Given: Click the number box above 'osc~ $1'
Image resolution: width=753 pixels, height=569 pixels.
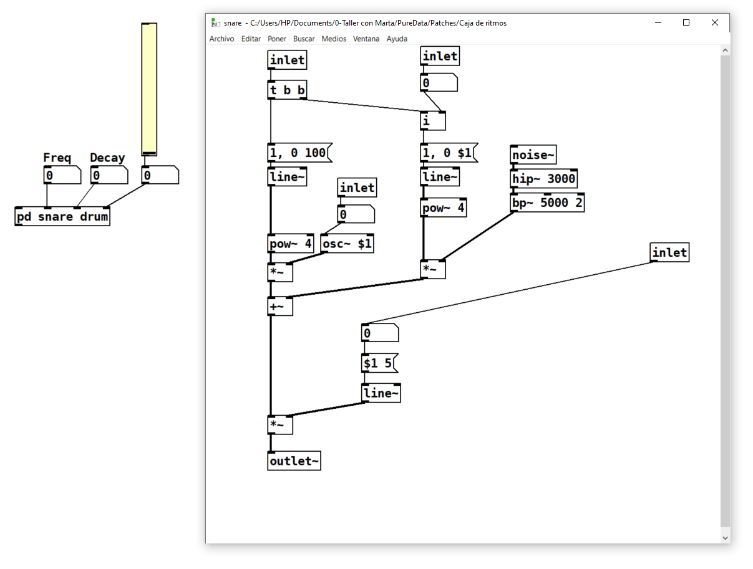Looking at the screenshot, I should tap(357, 215).
